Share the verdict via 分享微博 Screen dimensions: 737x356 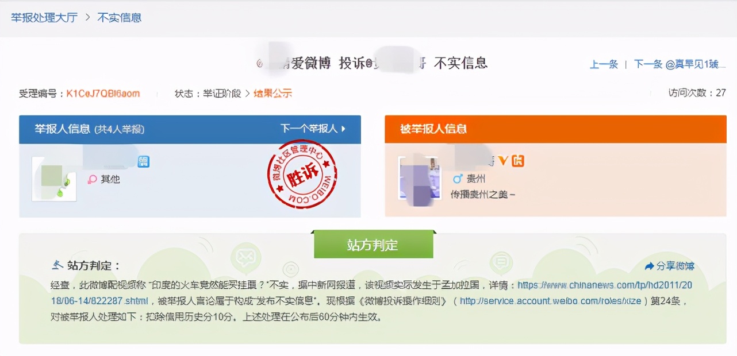675,266
